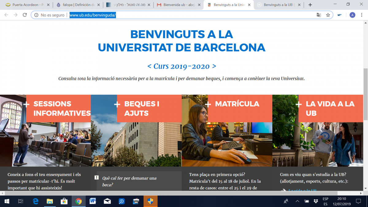Viewport: 368px width, 207px height.
Task: Open the People icon in the system tray
Action: tap(286, 201)
